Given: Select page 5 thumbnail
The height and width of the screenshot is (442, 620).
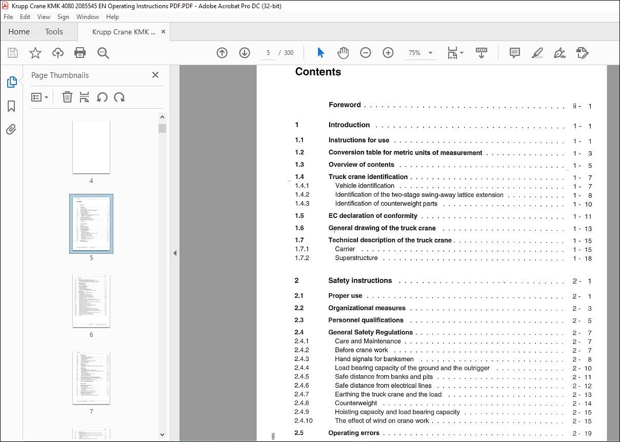Looking at the screenshot, I should (x=91, y=224).
